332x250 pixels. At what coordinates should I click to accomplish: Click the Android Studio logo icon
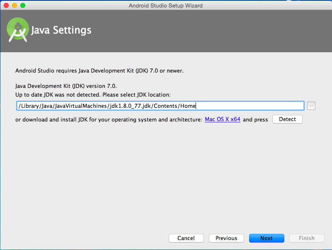pos(18,30)
